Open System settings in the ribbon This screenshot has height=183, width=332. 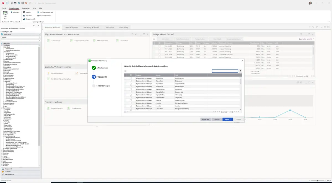[x=27, y=12]
